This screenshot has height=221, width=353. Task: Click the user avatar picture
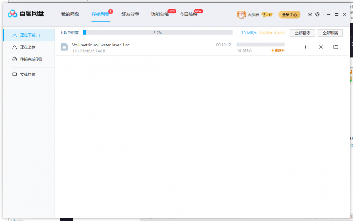tap(241, 15)
